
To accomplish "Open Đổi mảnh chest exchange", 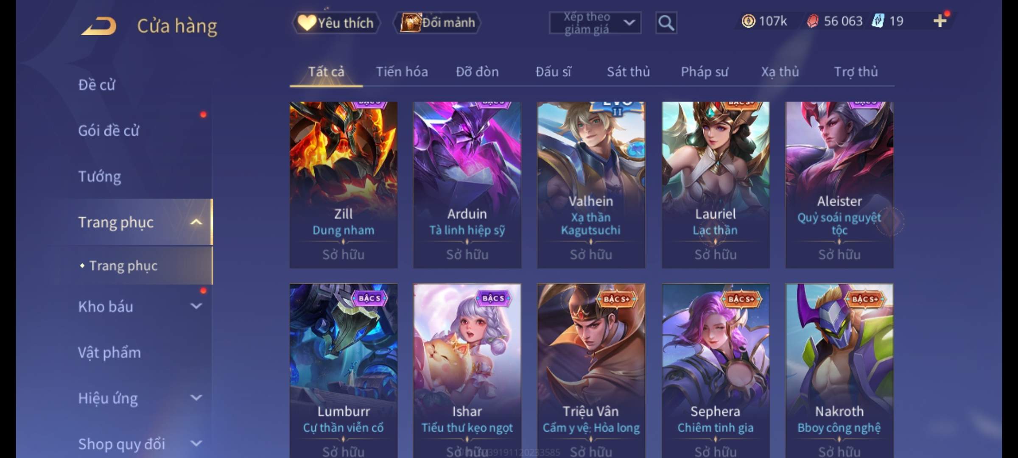I will pos(437,22).
